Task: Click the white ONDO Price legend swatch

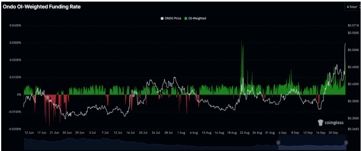Action: [x=162, y=18]
